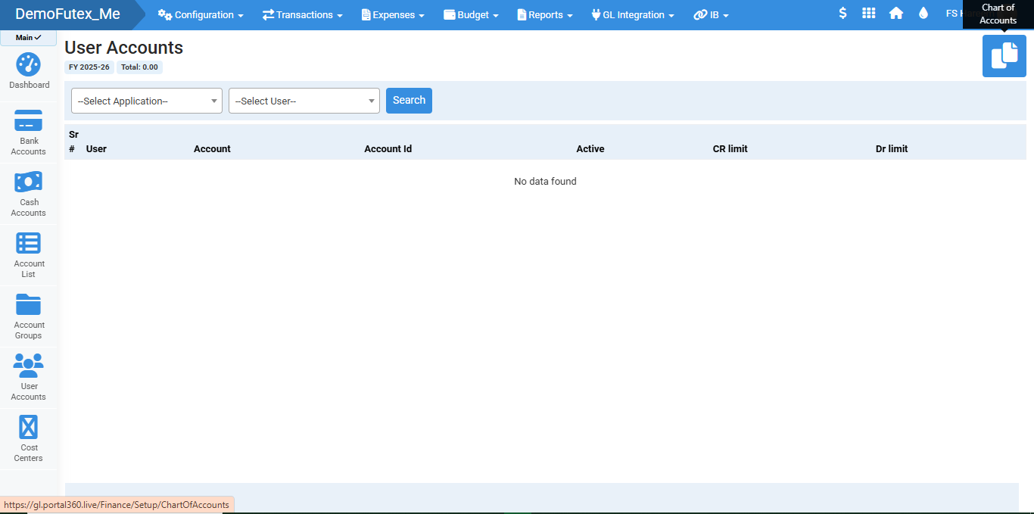The image size is (1034, 514).
Task: Open the Dashboard gauge icon
Action: pos(29,65)
